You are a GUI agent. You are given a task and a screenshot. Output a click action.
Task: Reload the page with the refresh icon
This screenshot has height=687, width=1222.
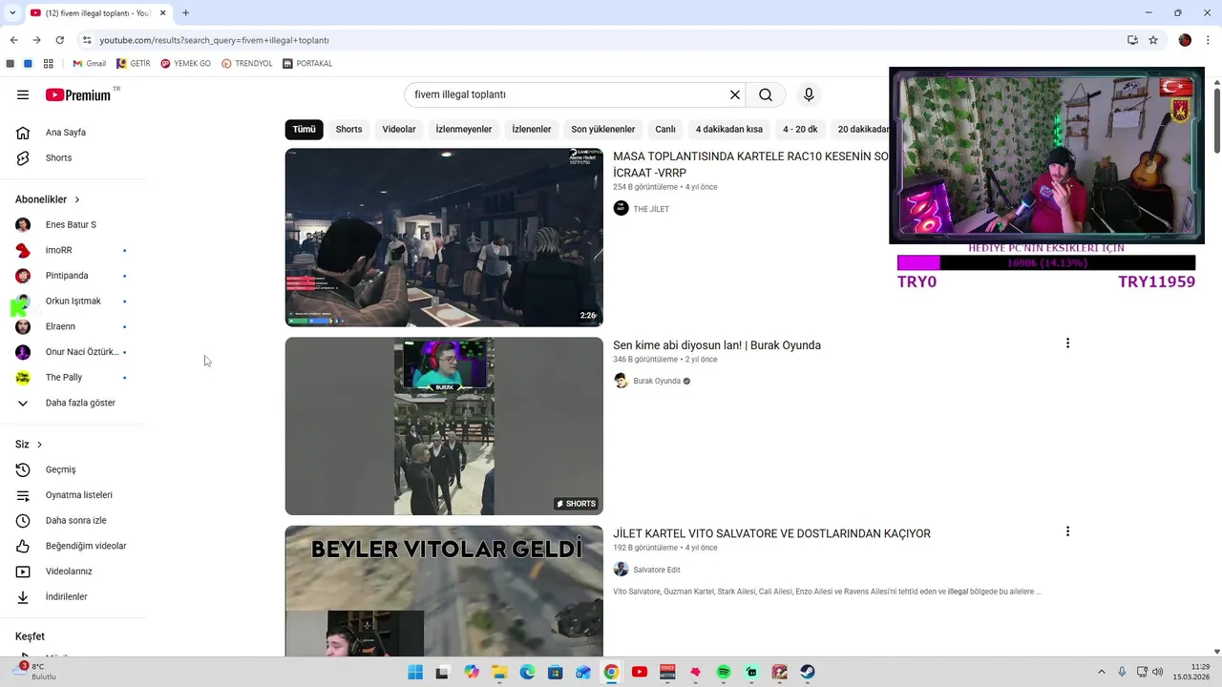[59, 40]
